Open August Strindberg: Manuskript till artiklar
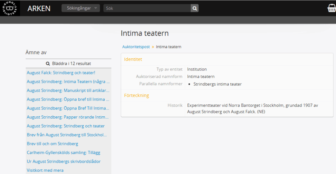336x174 pixels. [x=68, y=90]
